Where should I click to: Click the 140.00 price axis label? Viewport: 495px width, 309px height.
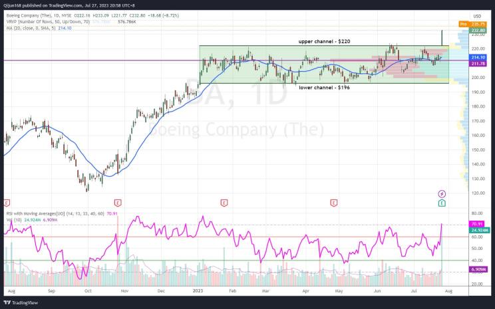(x=478, y=164)
